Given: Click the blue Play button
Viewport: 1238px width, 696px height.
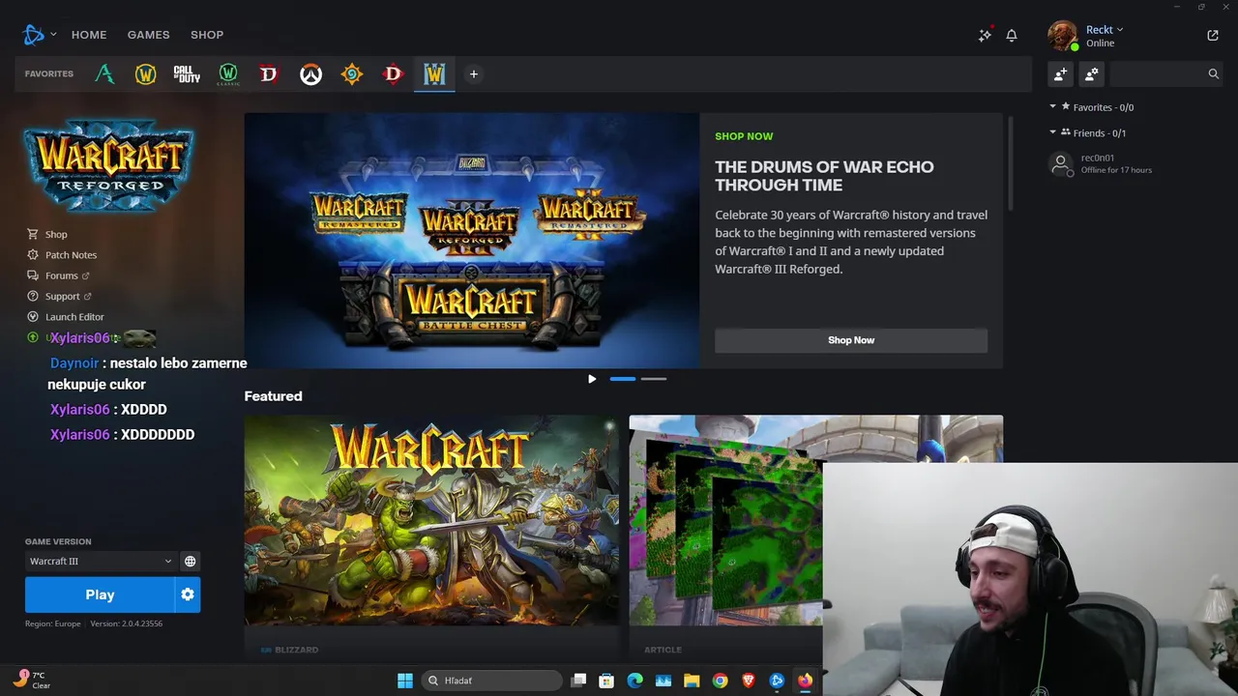Looking at the screenshot, I should click(x=100, y=594).
